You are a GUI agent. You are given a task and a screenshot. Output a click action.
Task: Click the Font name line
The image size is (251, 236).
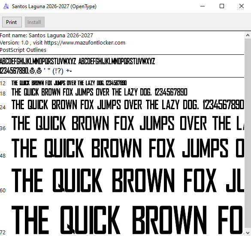point(46,35)
